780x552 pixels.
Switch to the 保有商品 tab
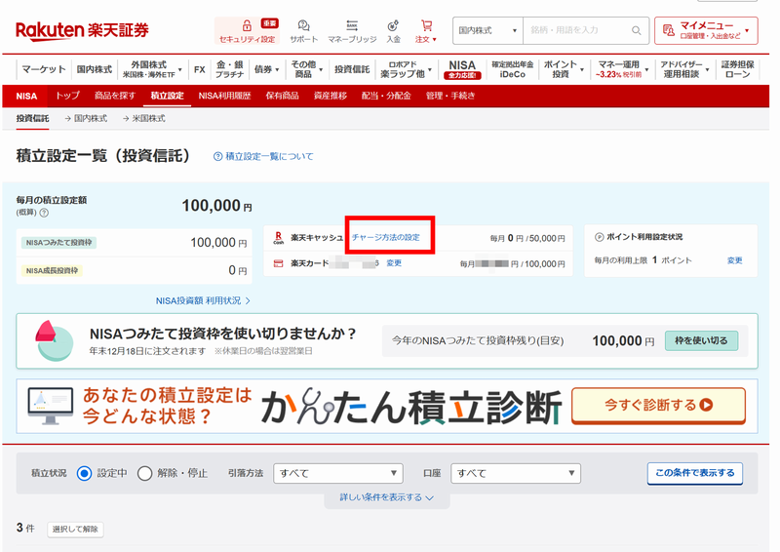coord(282,96)
